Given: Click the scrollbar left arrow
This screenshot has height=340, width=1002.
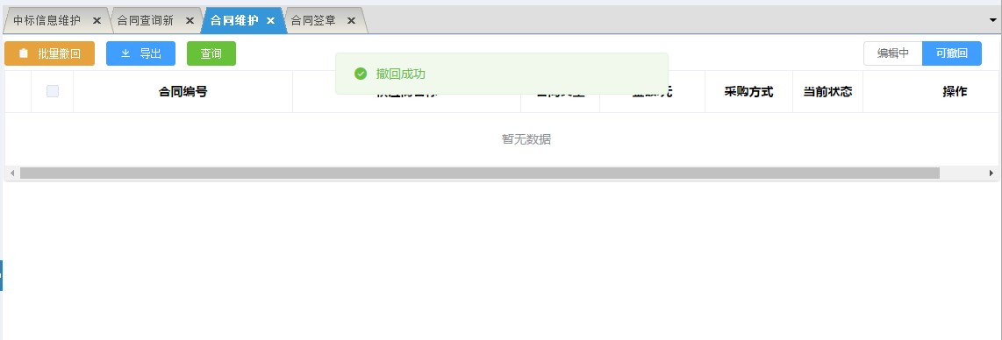Looking at the screenshot, I should (11, 173).
